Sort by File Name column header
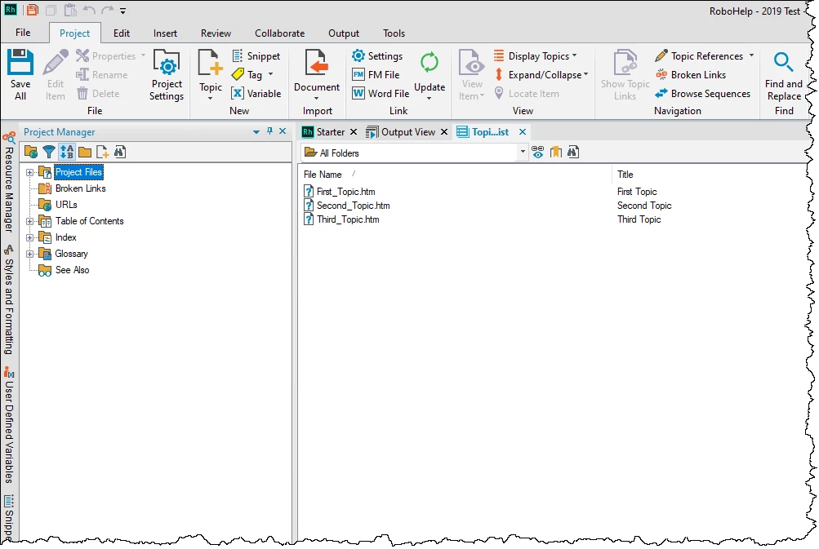819x549 pixels. (323, 175)
